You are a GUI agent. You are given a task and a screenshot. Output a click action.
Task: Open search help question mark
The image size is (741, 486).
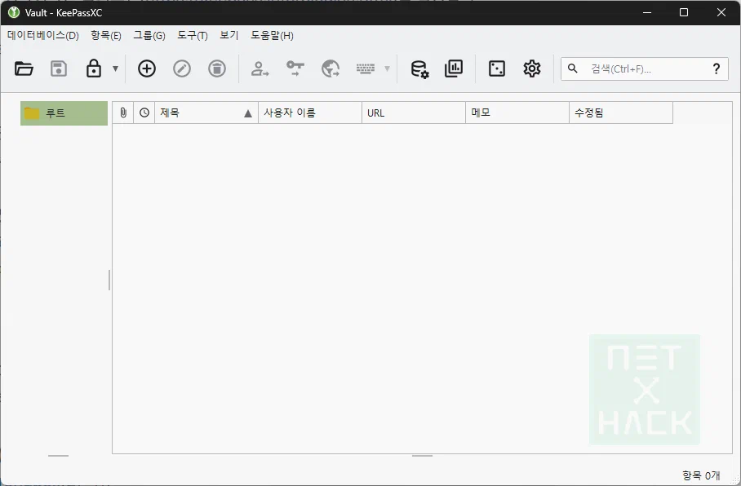pos(717,69)
